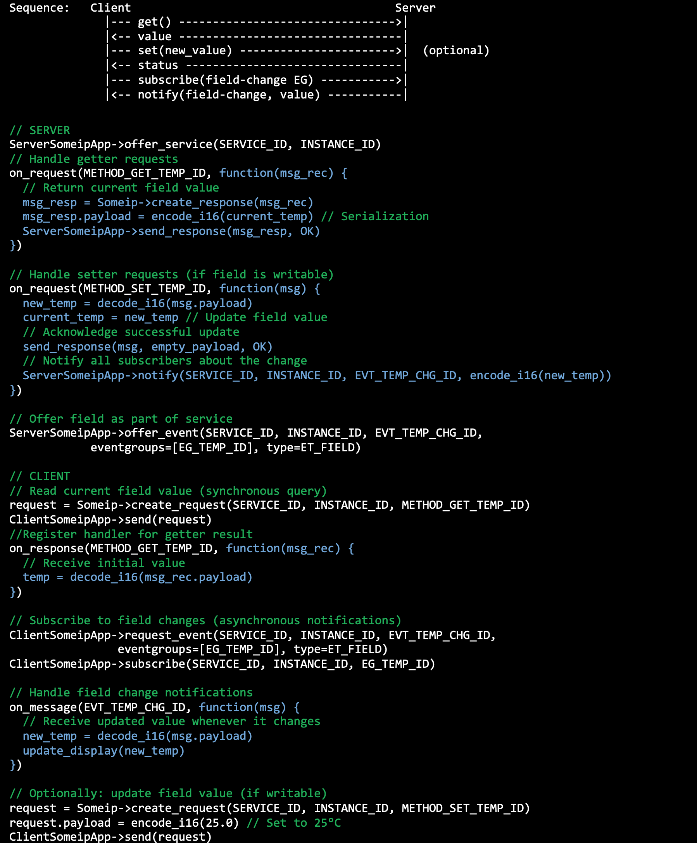Click the 'ServerSomeipApp->notify(' line
The width and height of the screenshot is (697, 843).
point(317,376)
